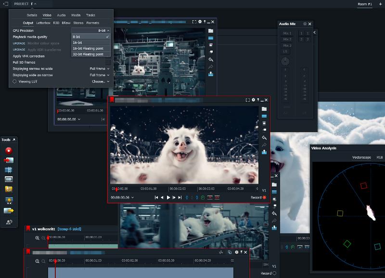Pin the Tools panel

click(14, 140)
